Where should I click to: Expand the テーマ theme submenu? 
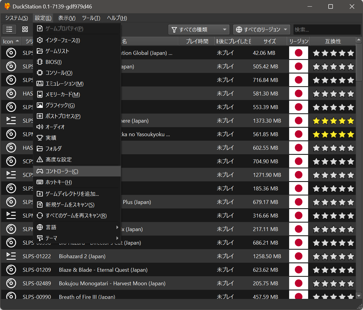click(117, 238)
